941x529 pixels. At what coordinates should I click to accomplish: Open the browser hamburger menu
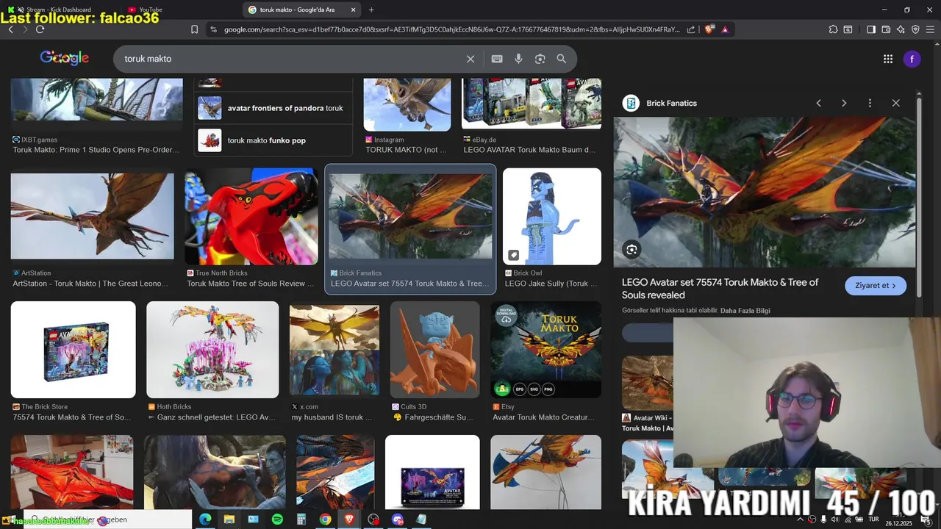click(x=931, y=29)
